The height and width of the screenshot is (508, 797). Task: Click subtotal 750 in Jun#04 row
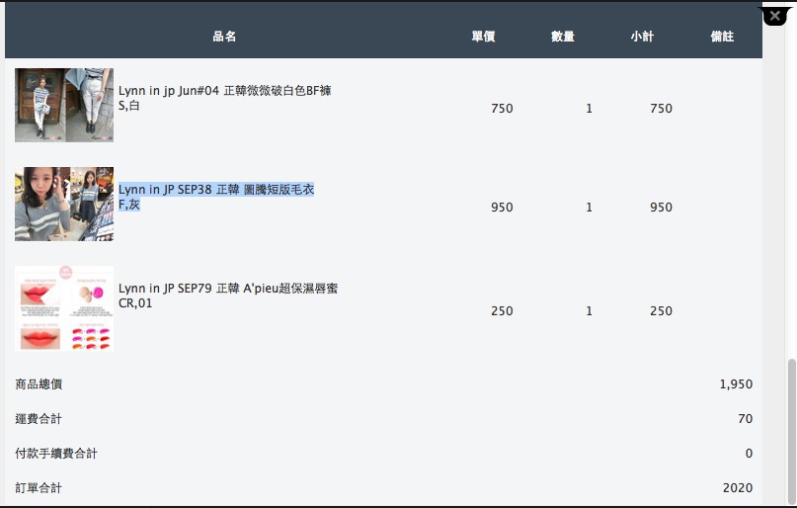[662, 109]
